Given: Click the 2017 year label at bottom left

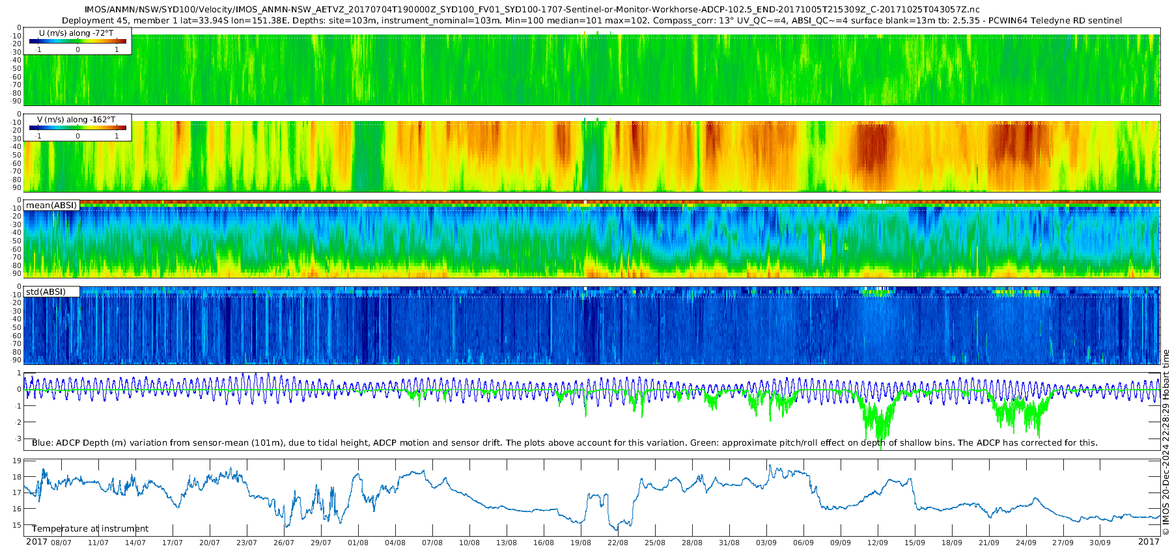Looking at the screenshot, I should (36, 542).
